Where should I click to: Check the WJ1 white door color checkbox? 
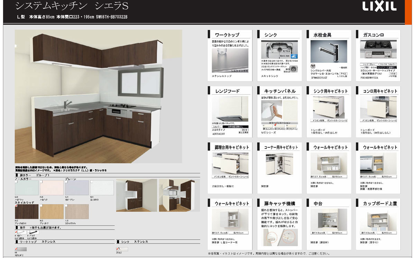pos(92,182)
